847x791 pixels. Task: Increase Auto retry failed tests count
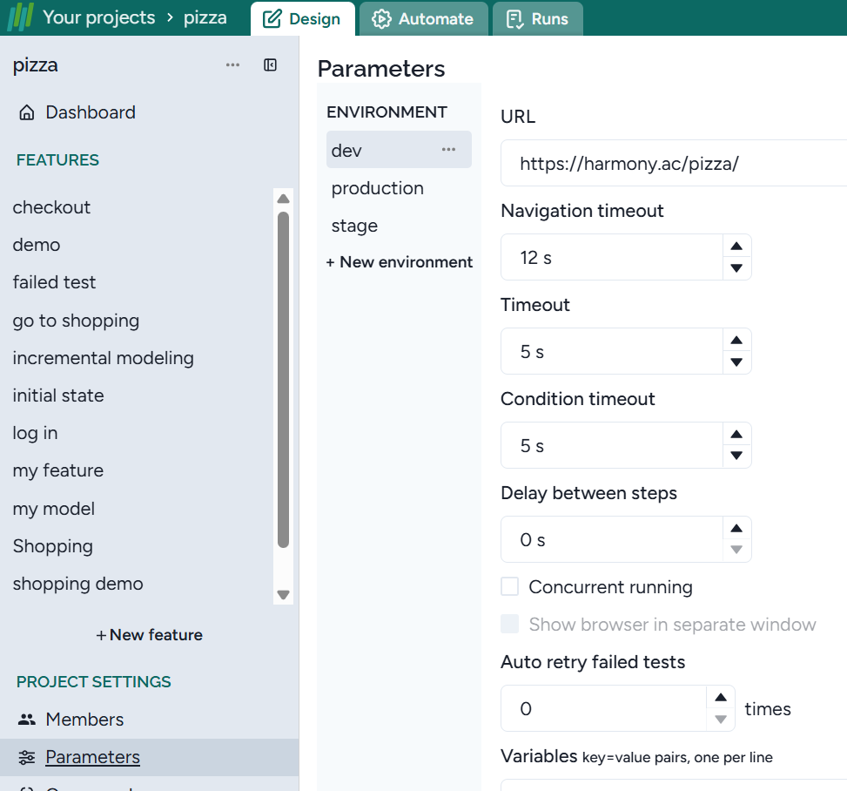click(721, 698)
